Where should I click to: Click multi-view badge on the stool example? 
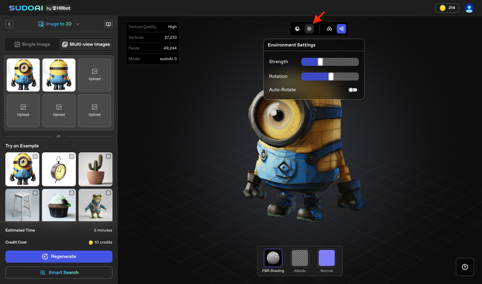pos(35,193)
